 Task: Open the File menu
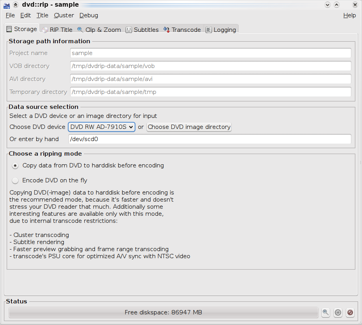tap(10, 15)
